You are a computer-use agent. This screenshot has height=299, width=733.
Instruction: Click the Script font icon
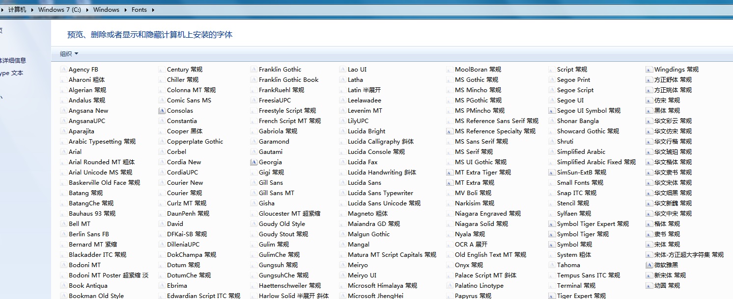552,70
